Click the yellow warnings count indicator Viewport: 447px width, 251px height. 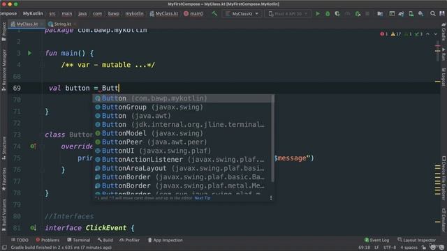click(396, 34)
